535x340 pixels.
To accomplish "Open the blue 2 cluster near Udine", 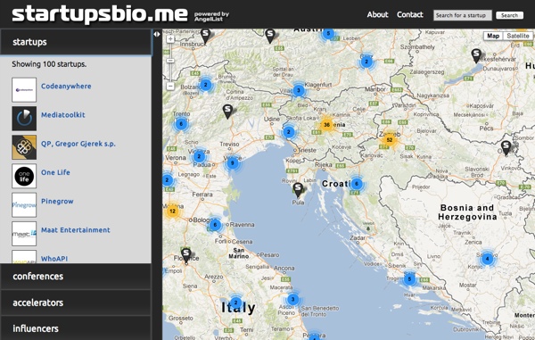I will tap(289, 132).
